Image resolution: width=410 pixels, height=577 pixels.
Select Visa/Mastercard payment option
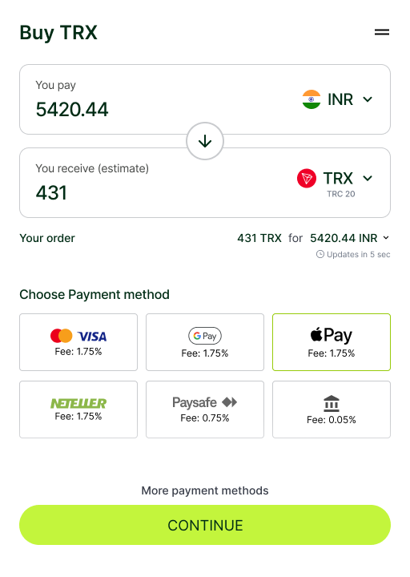(78, 342)
